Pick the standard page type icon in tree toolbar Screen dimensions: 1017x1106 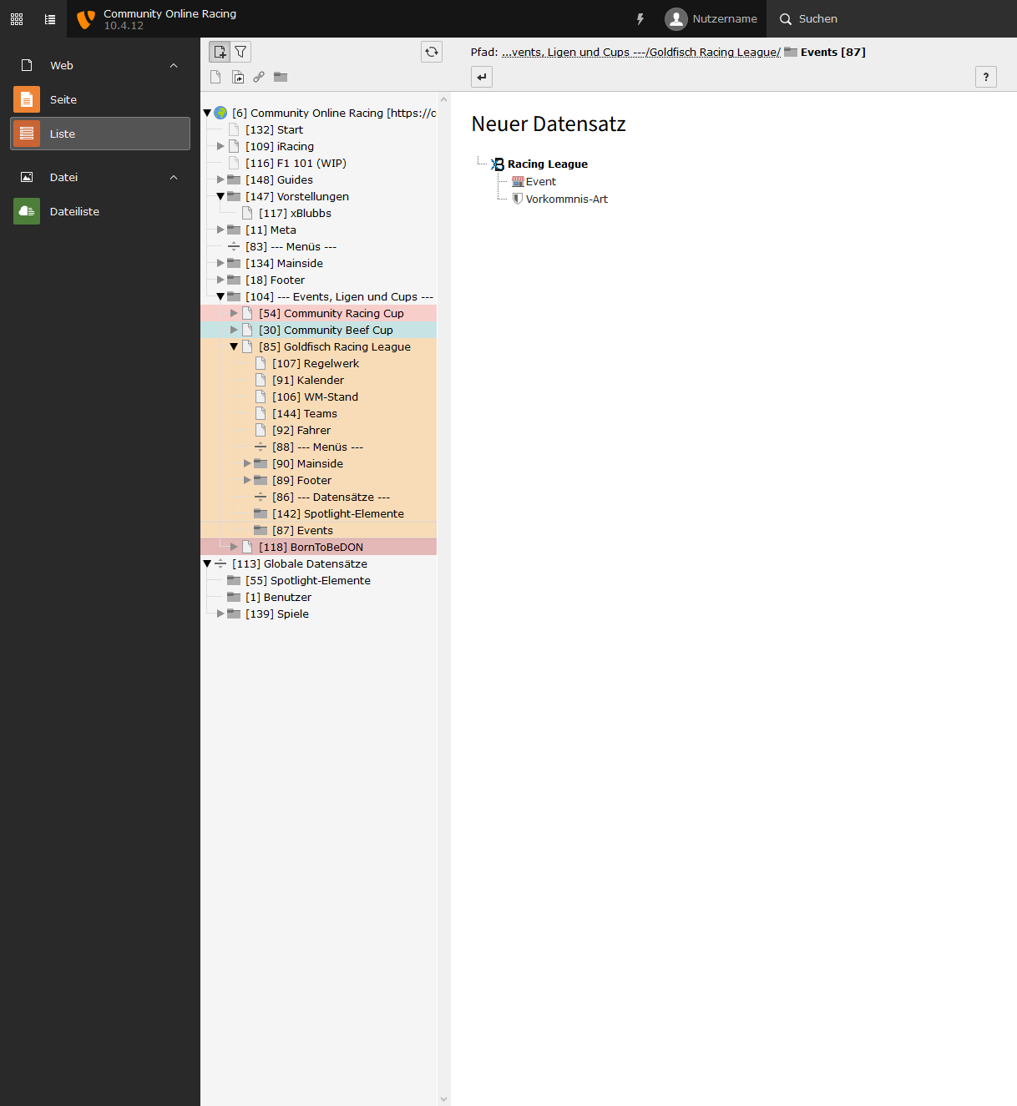tap(215, 77)
